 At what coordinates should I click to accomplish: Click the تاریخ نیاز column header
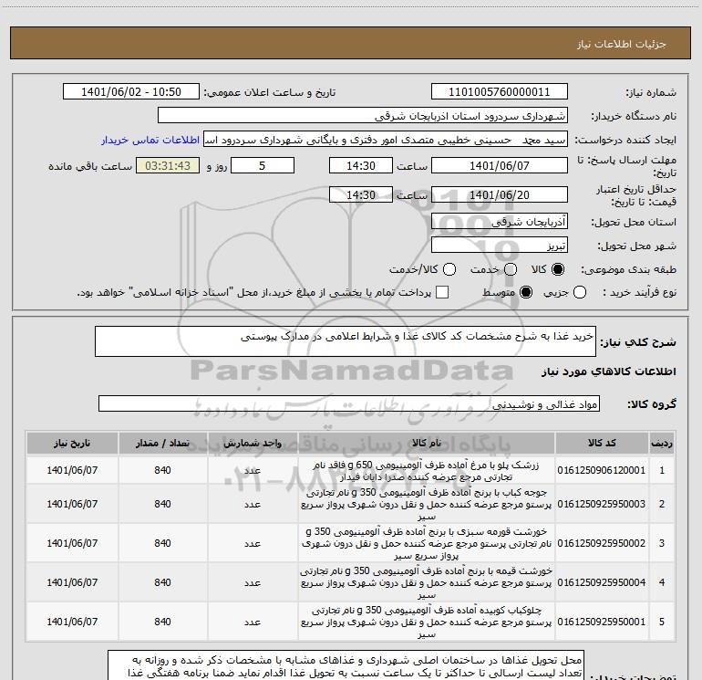[x=72, y=443]
